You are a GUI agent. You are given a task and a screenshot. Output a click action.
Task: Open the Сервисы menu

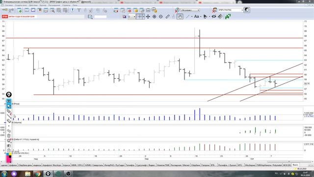click(x=66, y=5)
